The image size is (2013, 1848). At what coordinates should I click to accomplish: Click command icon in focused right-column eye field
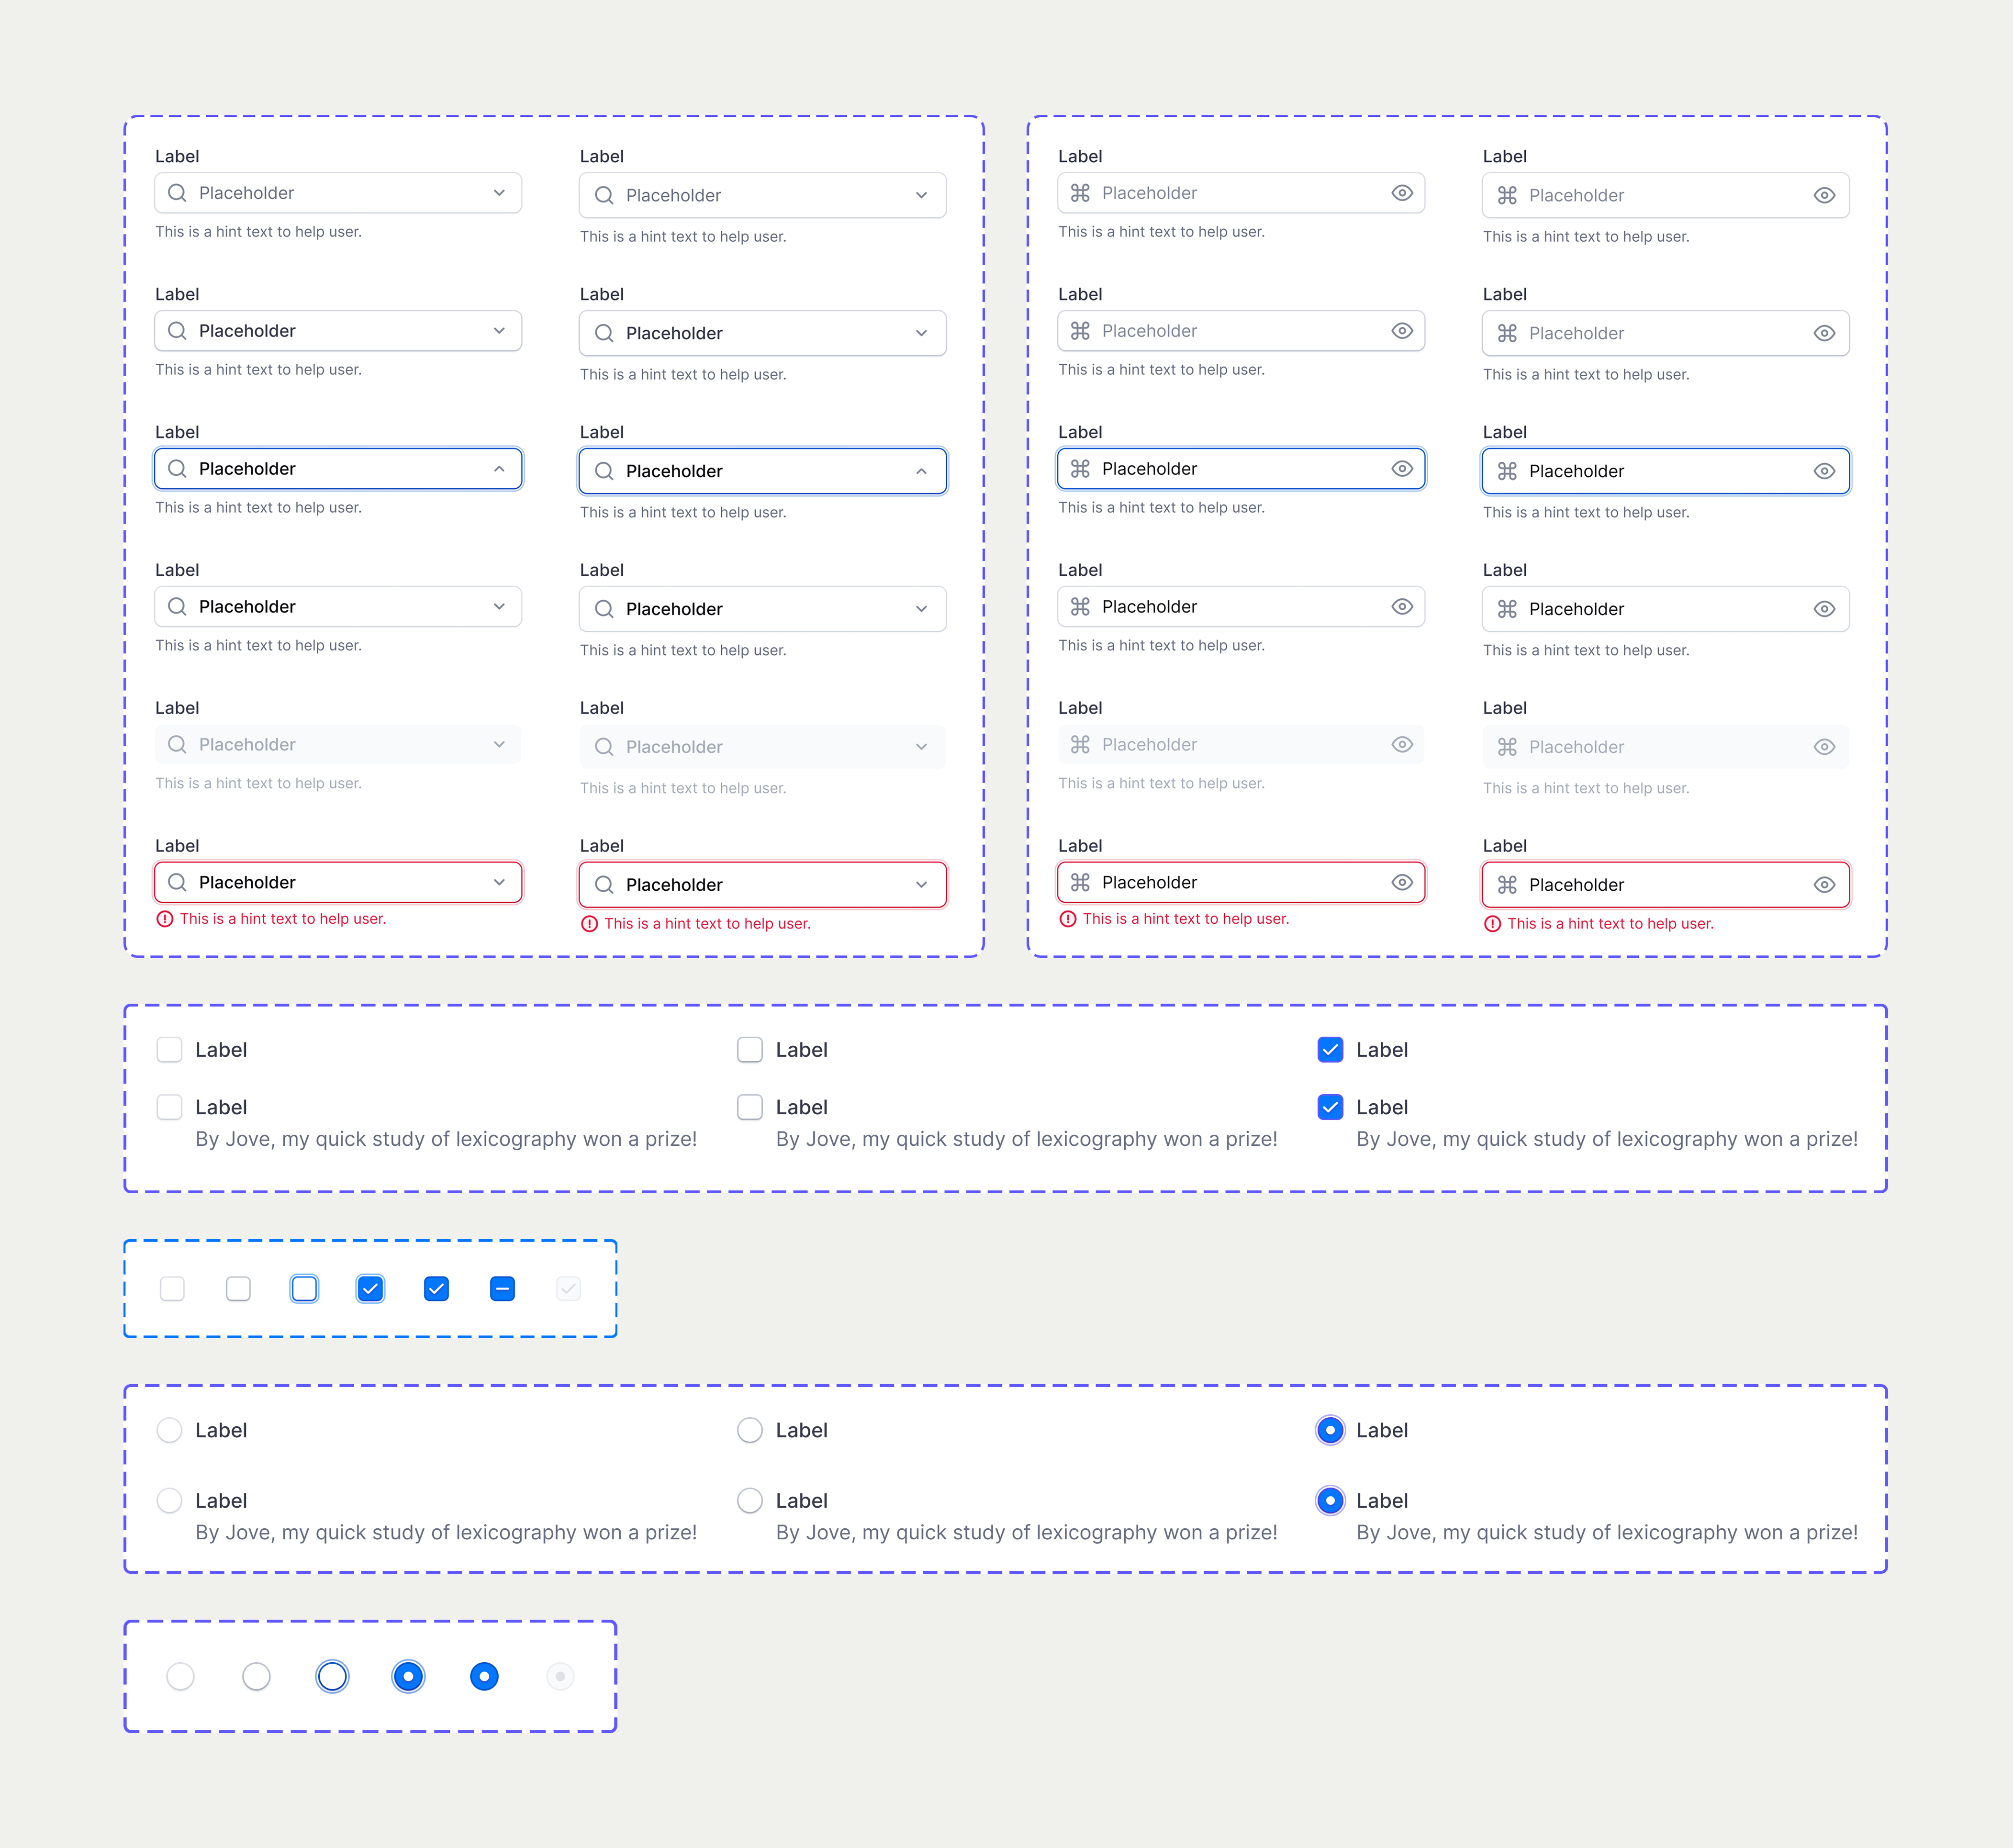[1507, 471]
